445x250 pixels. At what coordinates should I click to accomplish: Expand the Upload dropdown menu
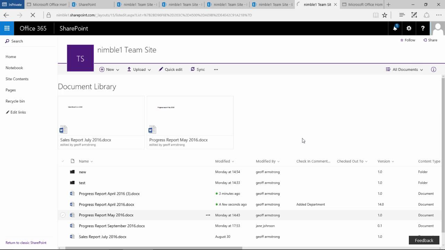click(x=139, y=69)
